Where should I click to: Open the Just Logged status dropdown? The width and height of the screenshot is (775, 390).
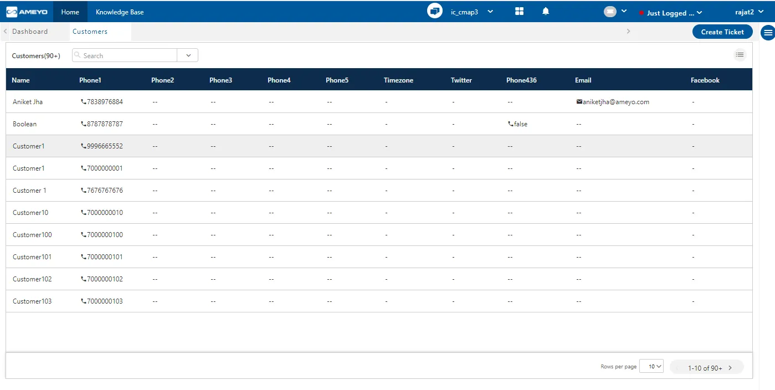point(699,12)
